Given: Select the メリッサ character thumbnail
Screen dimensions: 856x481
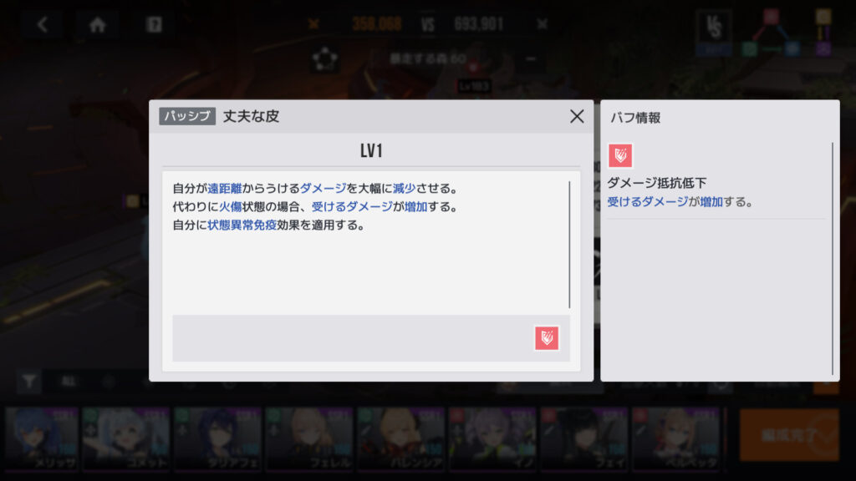Looking at the screenshot, I should coord(42,438).
